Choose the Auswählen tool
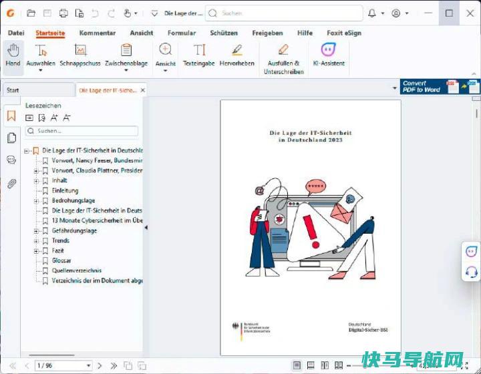The width and height of the screenshot is (481, 374). (41, 57)
